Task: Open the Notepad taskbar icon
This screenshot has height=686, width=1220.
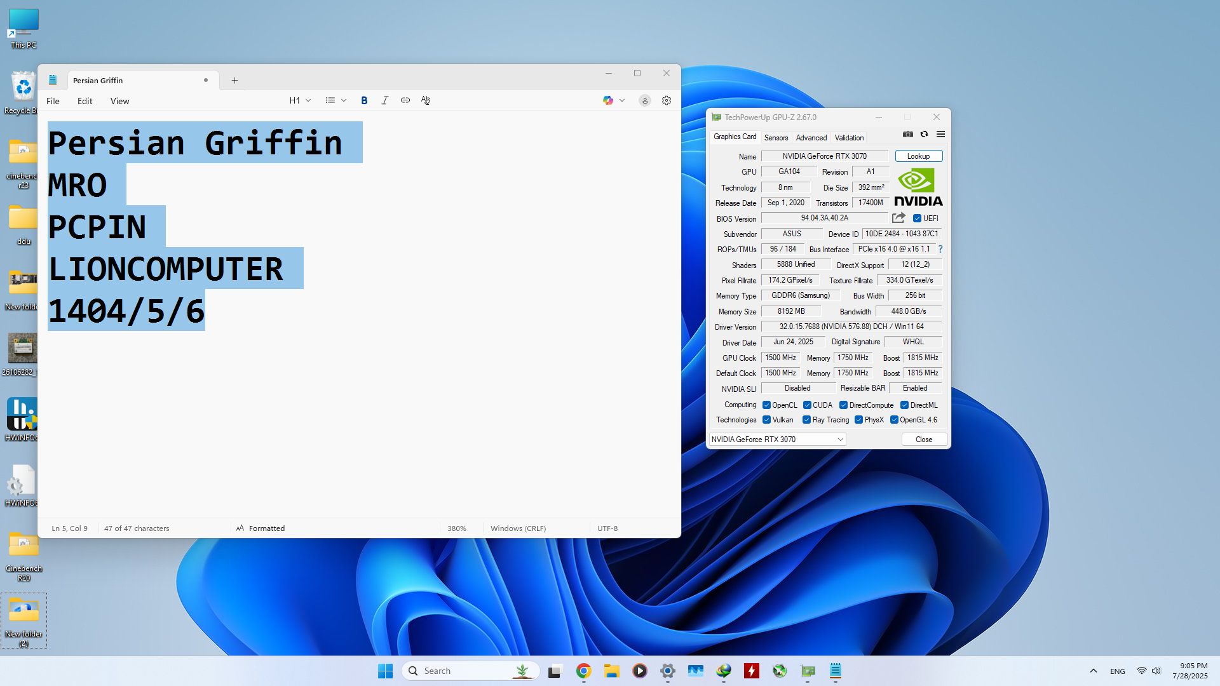Action: tap(836, 671)
